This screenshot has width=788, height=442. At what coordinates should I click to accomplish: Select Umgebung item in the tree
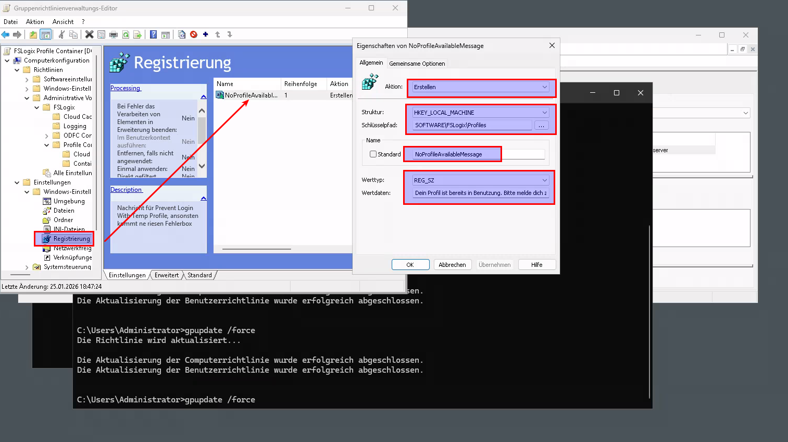[69, 201]
